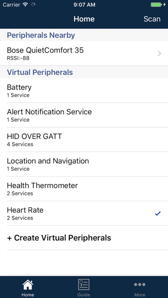This screenshot has height=298, width=168.
Task: Expand Bose QuietComfort 35 chevron arrow
Action: coord(159,54)
